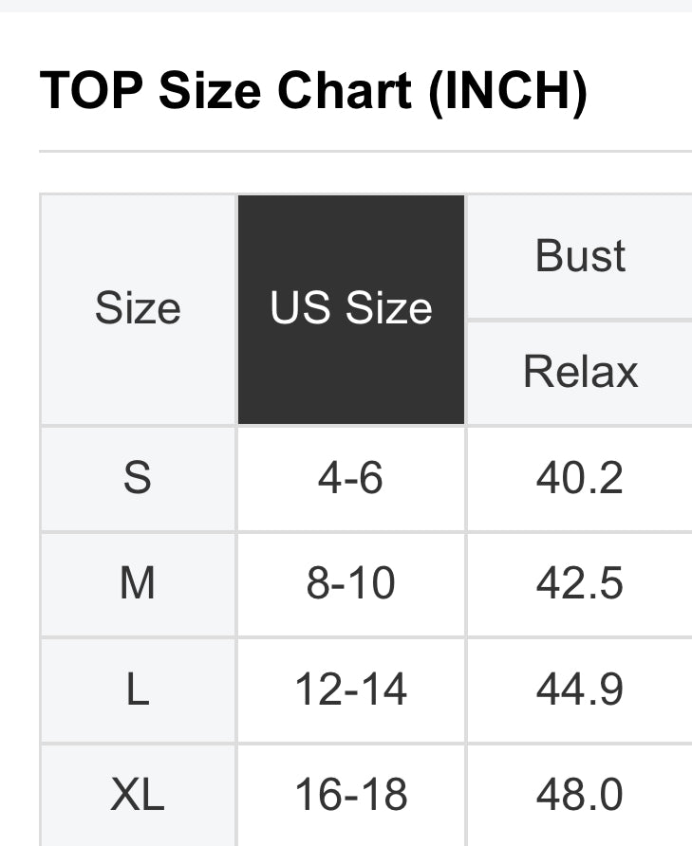Click the Size column header
This screenshot has height=846, width=692.
pos(138,309)
